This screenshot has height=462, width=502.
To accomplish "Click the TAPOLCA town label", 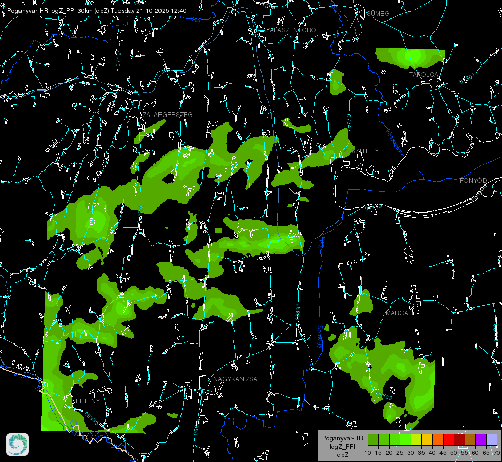I will pos(424,75).
